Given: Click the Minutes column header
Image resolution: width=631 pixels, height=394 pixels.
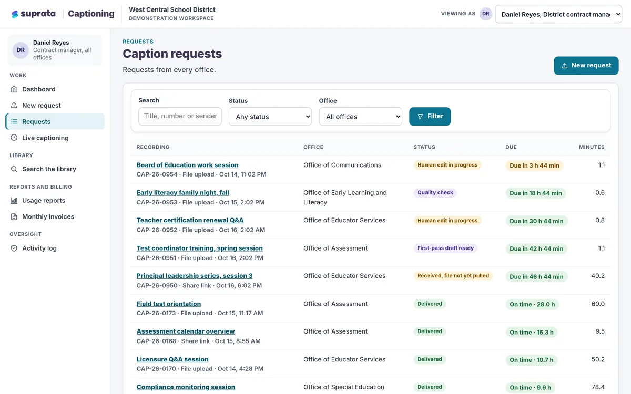Looking at the screenshot, I should 592,147.
